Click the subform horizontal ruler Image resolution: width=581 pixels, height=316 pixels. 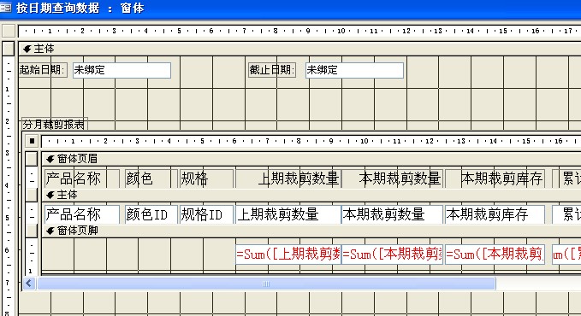pos(311,141)
